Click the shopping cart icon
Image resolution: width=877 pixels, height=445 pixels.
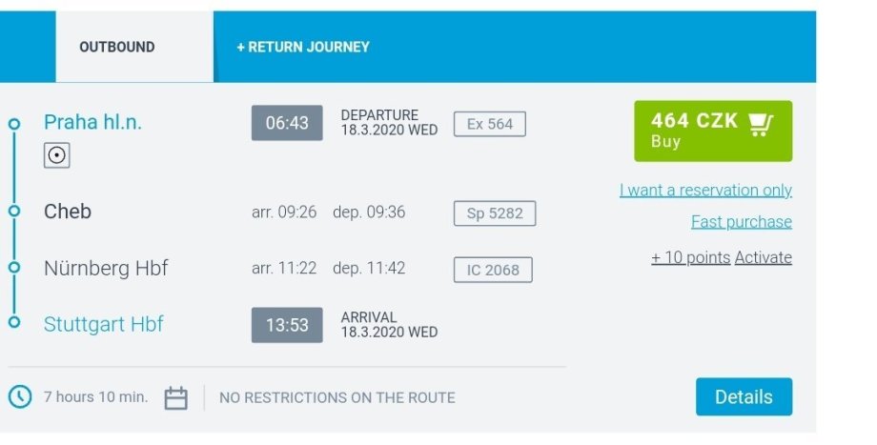click(x=760, y=124)
